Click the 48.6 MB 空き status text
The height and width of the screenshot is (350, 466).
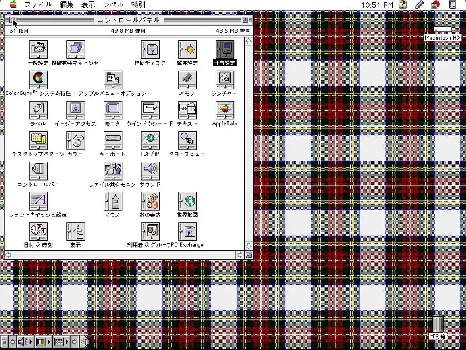pyautogui.click(x=233, y=31)
